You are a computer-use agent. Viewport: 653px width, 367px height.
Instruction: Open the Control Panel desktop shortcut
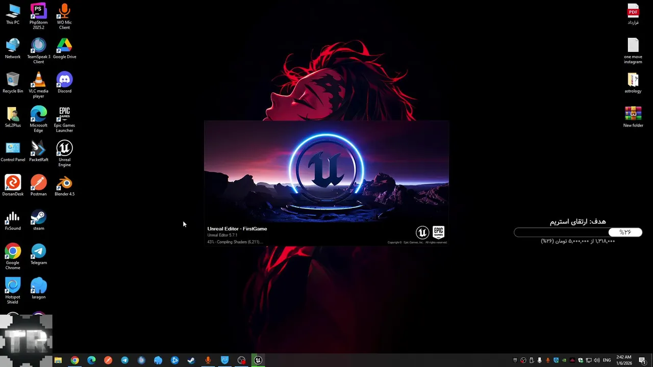(x=13, y=151)
